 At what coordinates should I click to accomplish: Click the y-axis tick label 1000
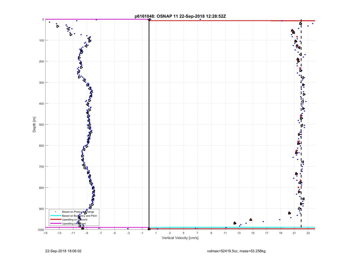41,230
